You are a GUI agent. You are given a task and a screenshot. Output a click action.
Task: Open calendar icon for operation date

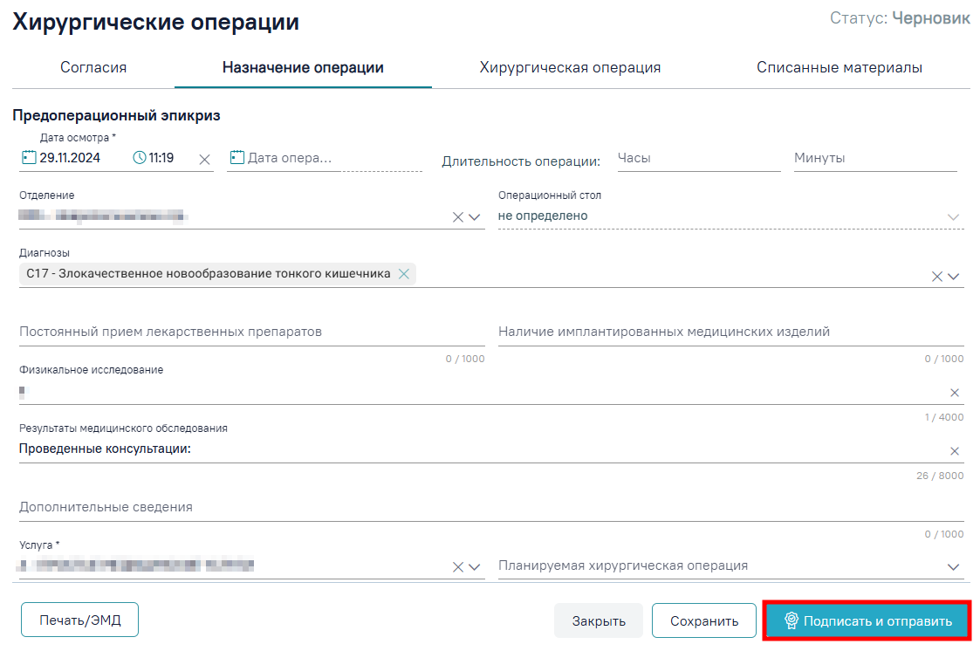click(x=236, y=157)
